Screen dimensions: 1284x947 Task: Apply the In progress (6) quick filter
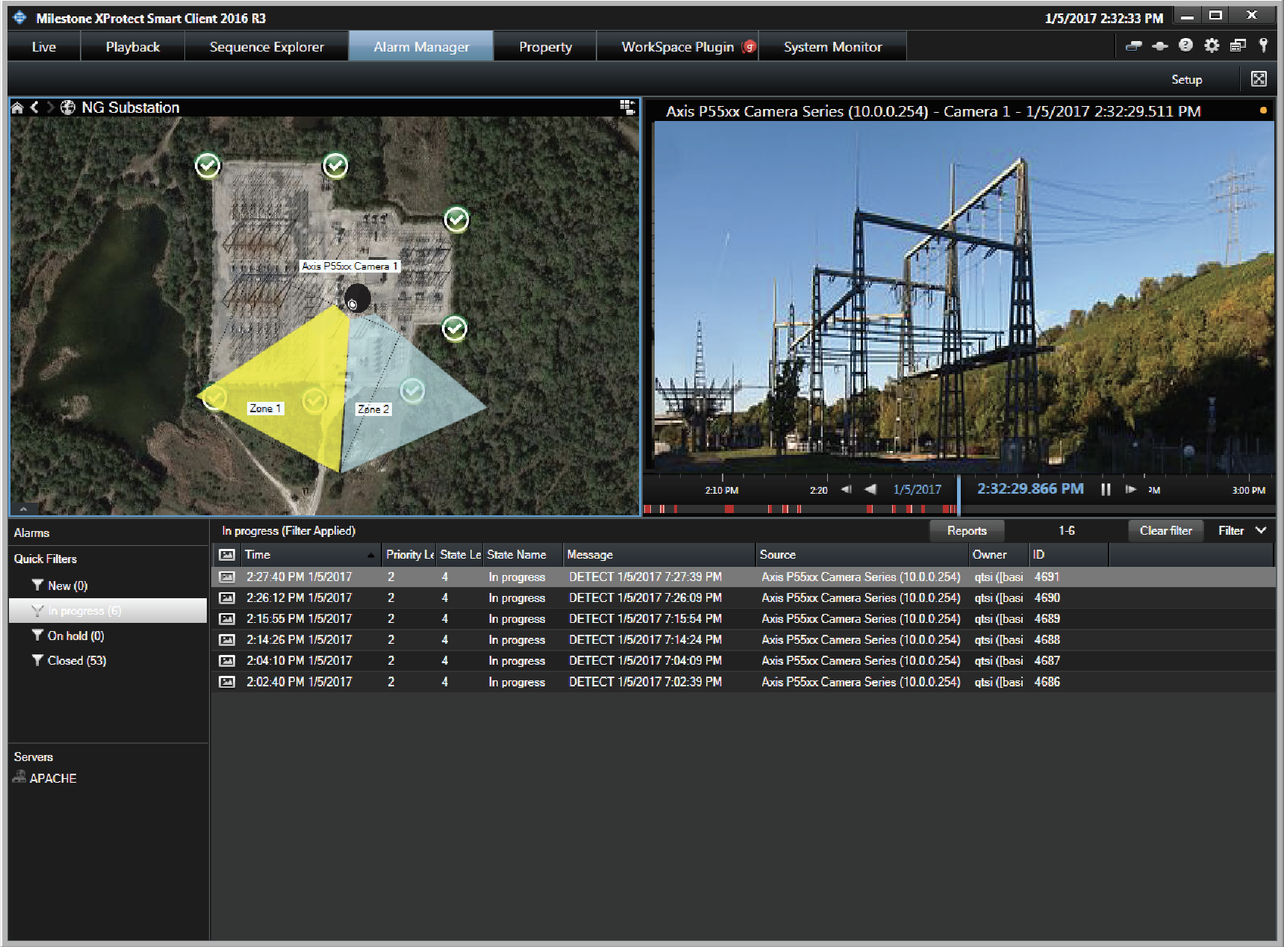(x=108, y=610)
